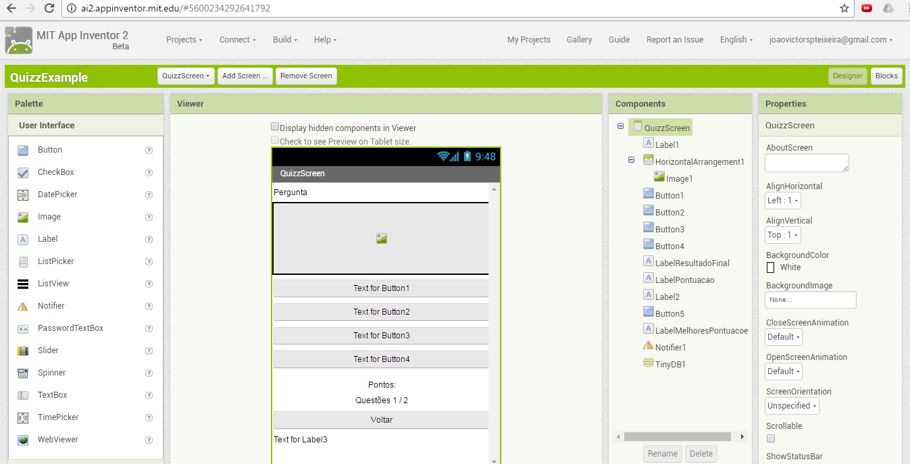Collapse the QuizzScreen tree node
This screenshot has height=464, width=910.
point(620,126)
